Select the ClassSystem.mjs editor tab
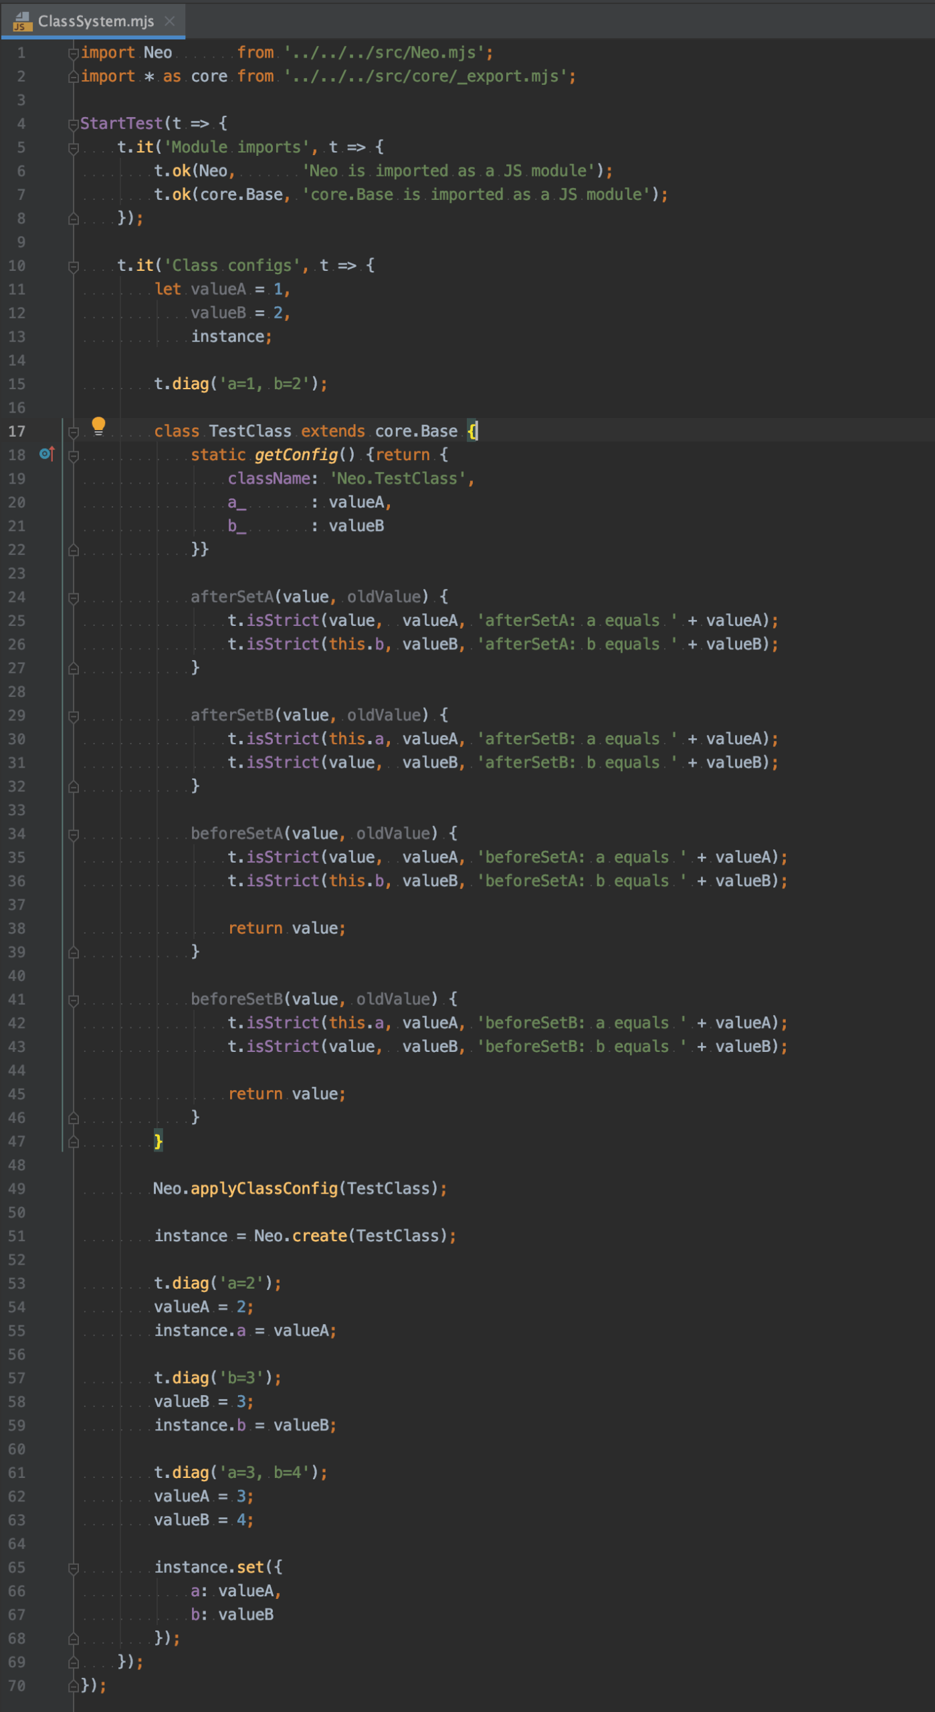 click(x=96, y=21)
